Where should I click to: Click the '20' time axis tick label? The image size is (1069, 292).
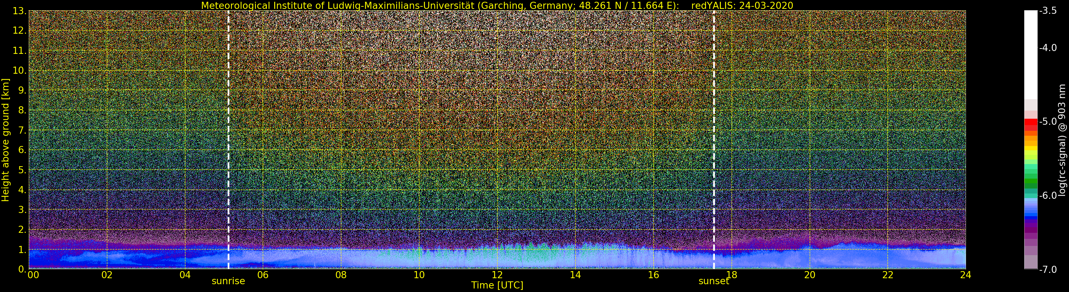[810, 275]
